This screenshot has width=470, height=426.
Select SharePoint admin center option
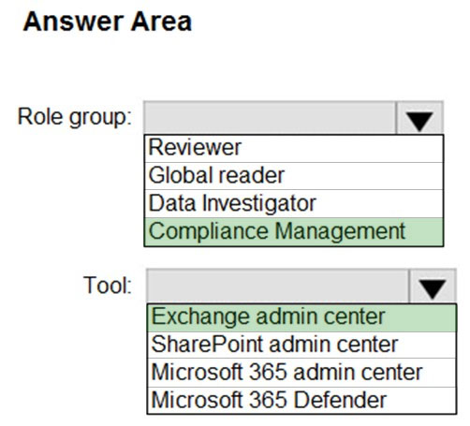point(301,345)
